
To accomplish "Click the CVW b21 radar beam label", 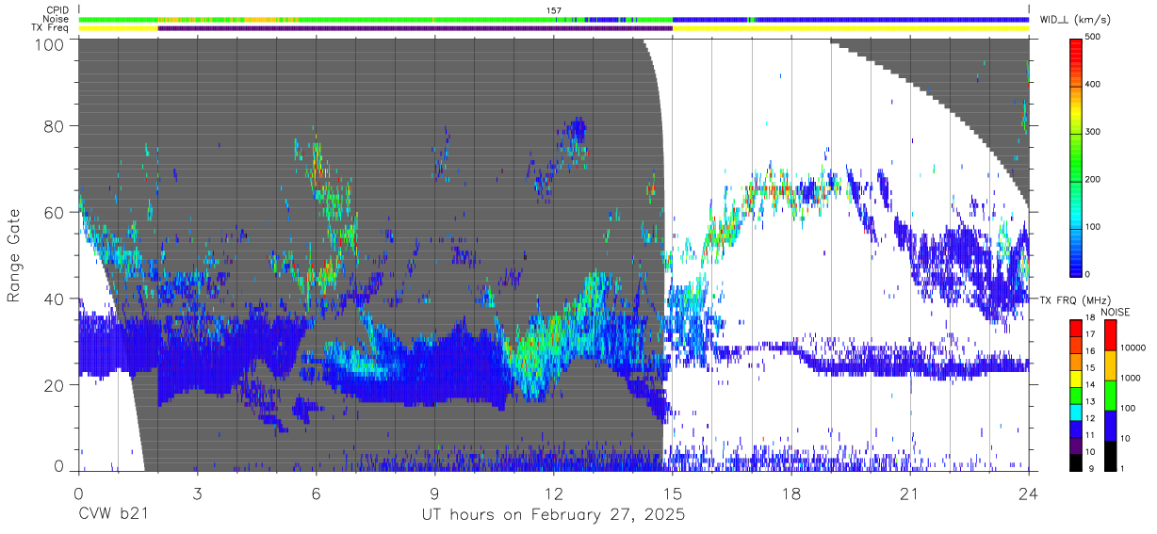I will (113, 515).
